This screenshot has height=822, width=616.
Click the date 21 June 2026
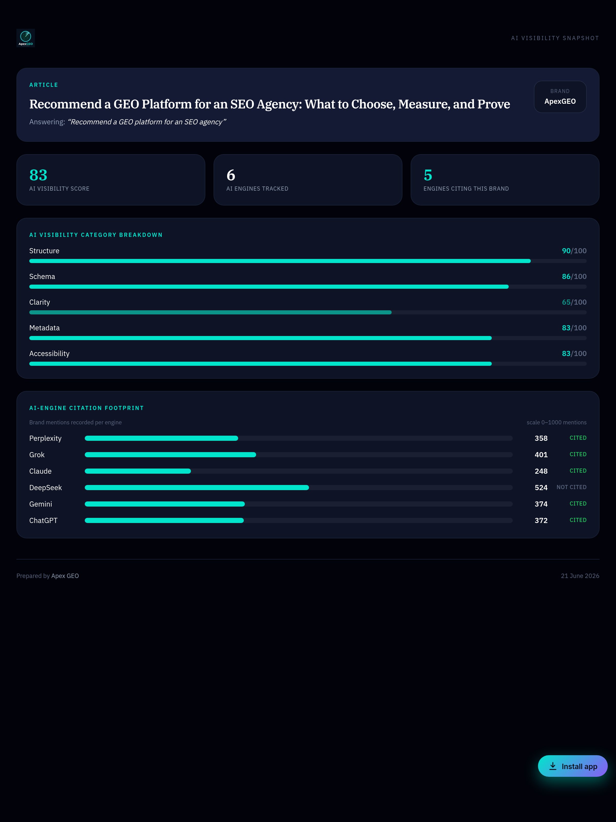[x=580, y=576]
